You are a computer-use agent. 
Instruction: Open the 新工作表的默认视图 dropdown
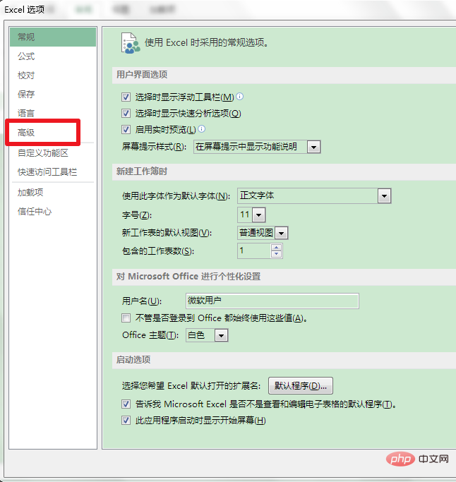[281, 234]
